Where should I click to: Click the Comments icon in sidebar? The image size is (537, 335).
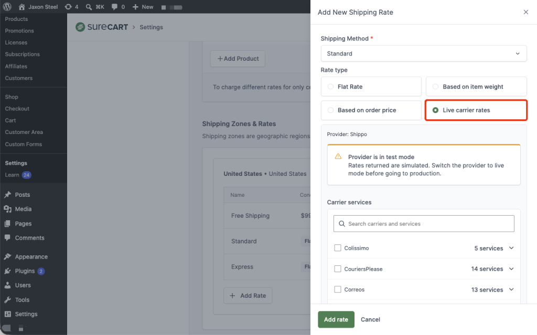[x=7, y=238]
